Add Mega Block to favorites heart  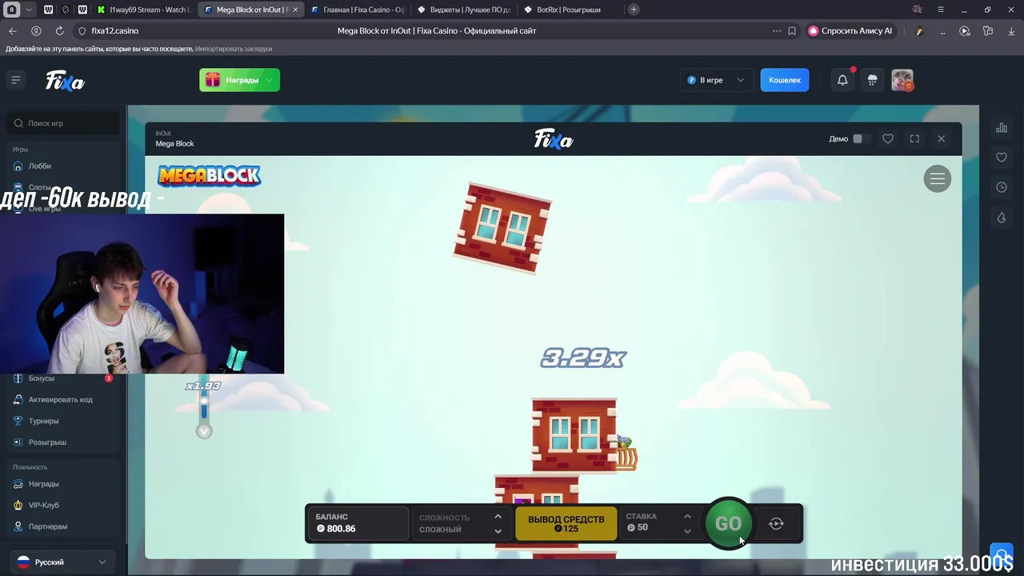(x=888, y=139)
